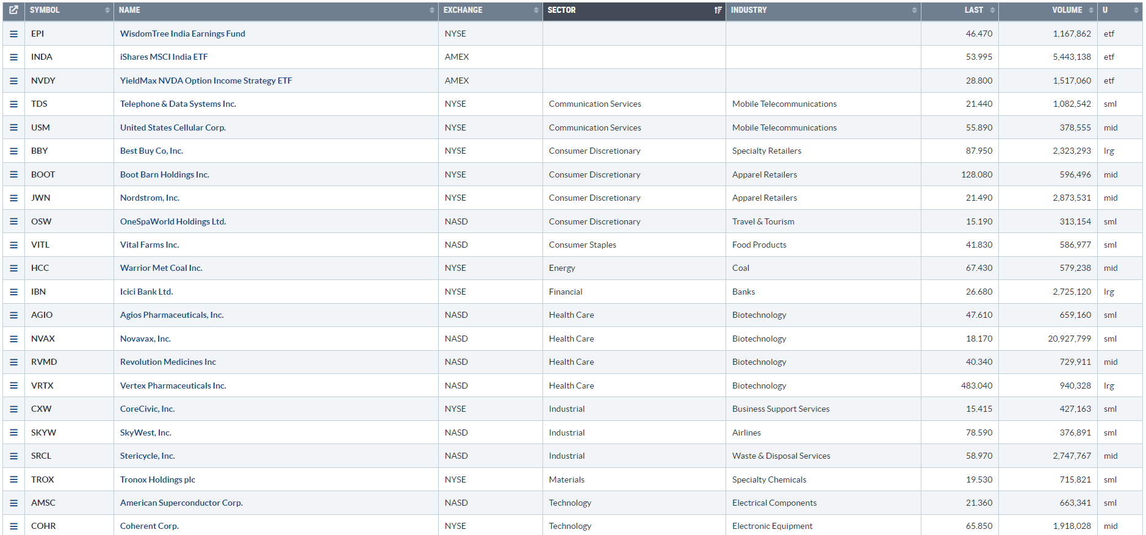1146x535 pixels.
Task: Open the row actions icon for VITL
Action: [13, 245]
